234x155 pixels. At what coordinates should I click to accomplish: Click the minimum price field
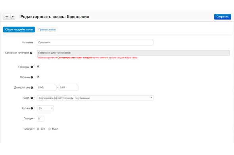tap(47, 88)
